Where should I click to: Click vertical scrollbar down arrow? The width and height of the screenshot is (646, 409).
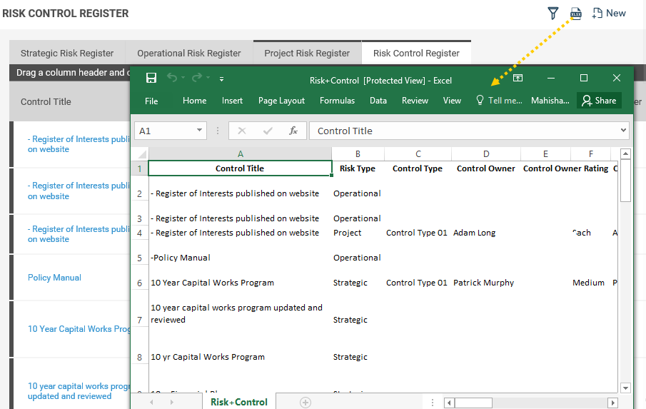coord(625,388)
